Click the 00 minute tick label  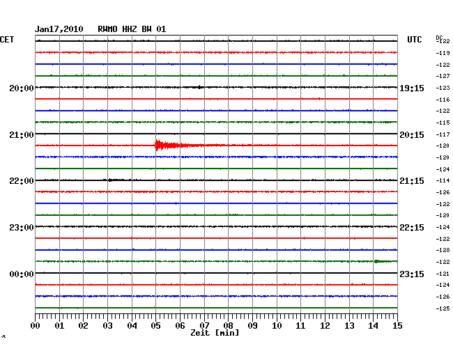pyautogui.click(x=35, y=325)
